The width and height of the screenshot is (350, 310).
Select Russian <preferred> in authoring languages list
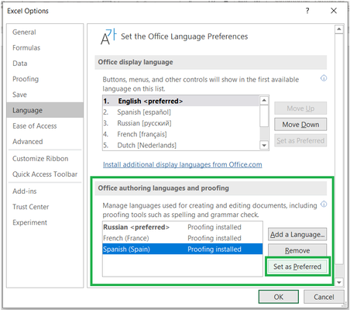[x=183, y=227]
